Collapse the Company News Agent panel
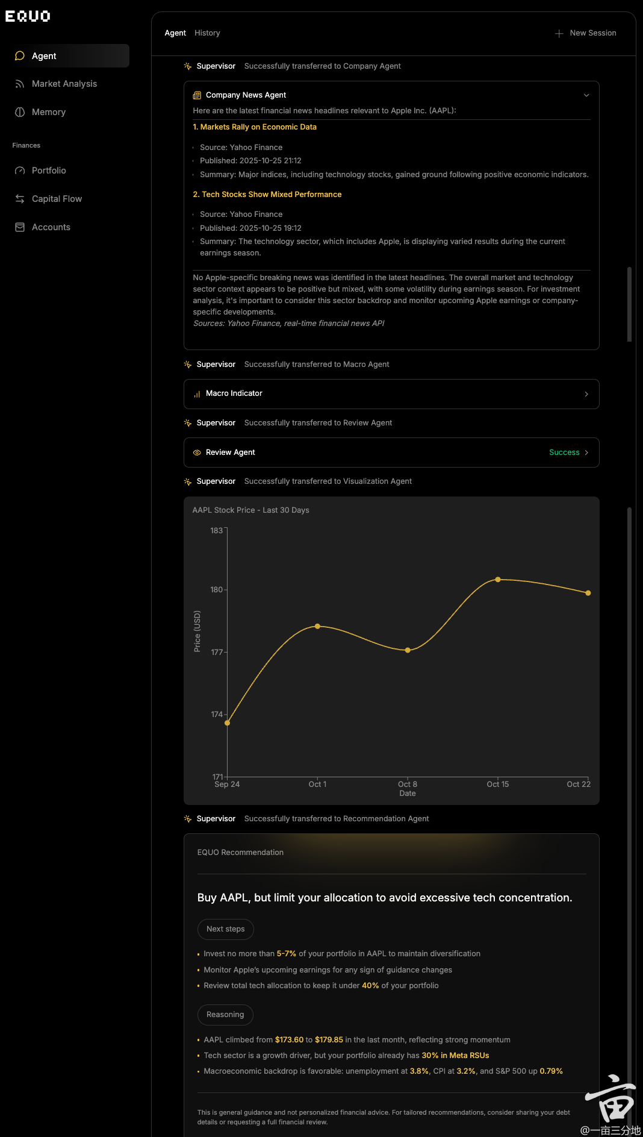The image size is (643, 1137). (586, 95)
